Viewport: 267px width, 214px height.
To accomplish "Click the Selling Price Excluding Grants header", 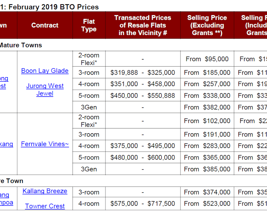I will 207,25.
